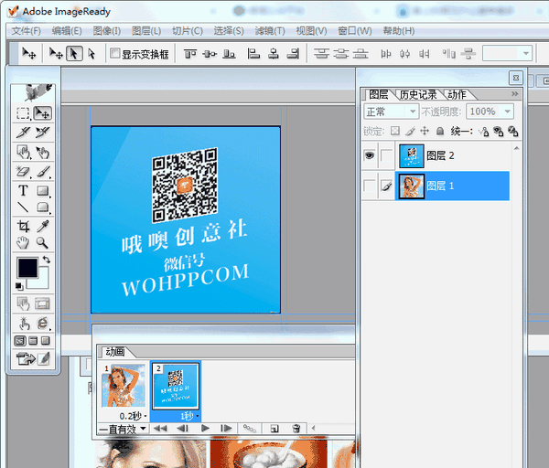Choose the direct select arrow tool
Image resolution: width=549 pixels, height=468 pixels.
tap(91, 54)
